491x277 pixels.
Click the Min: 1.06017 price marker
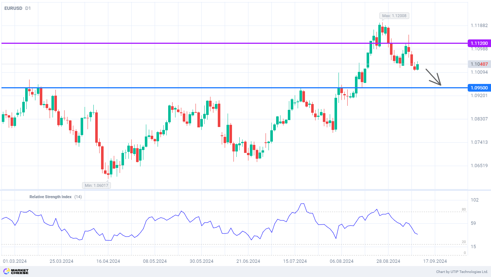coord(97,185)
